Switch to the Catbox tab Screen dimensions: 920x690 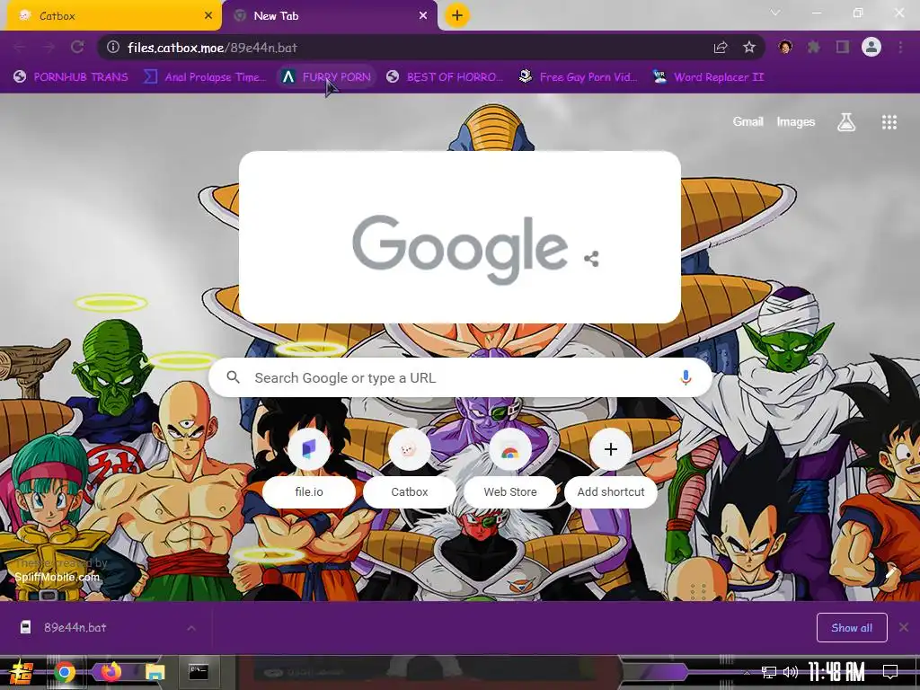point(114,16)
